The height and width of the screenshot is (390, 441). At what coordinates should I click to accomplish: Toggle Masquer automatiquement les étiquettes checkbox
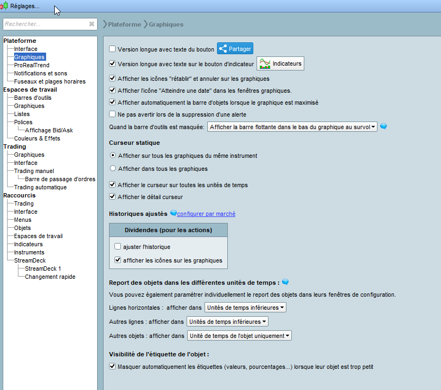(112, 366)
